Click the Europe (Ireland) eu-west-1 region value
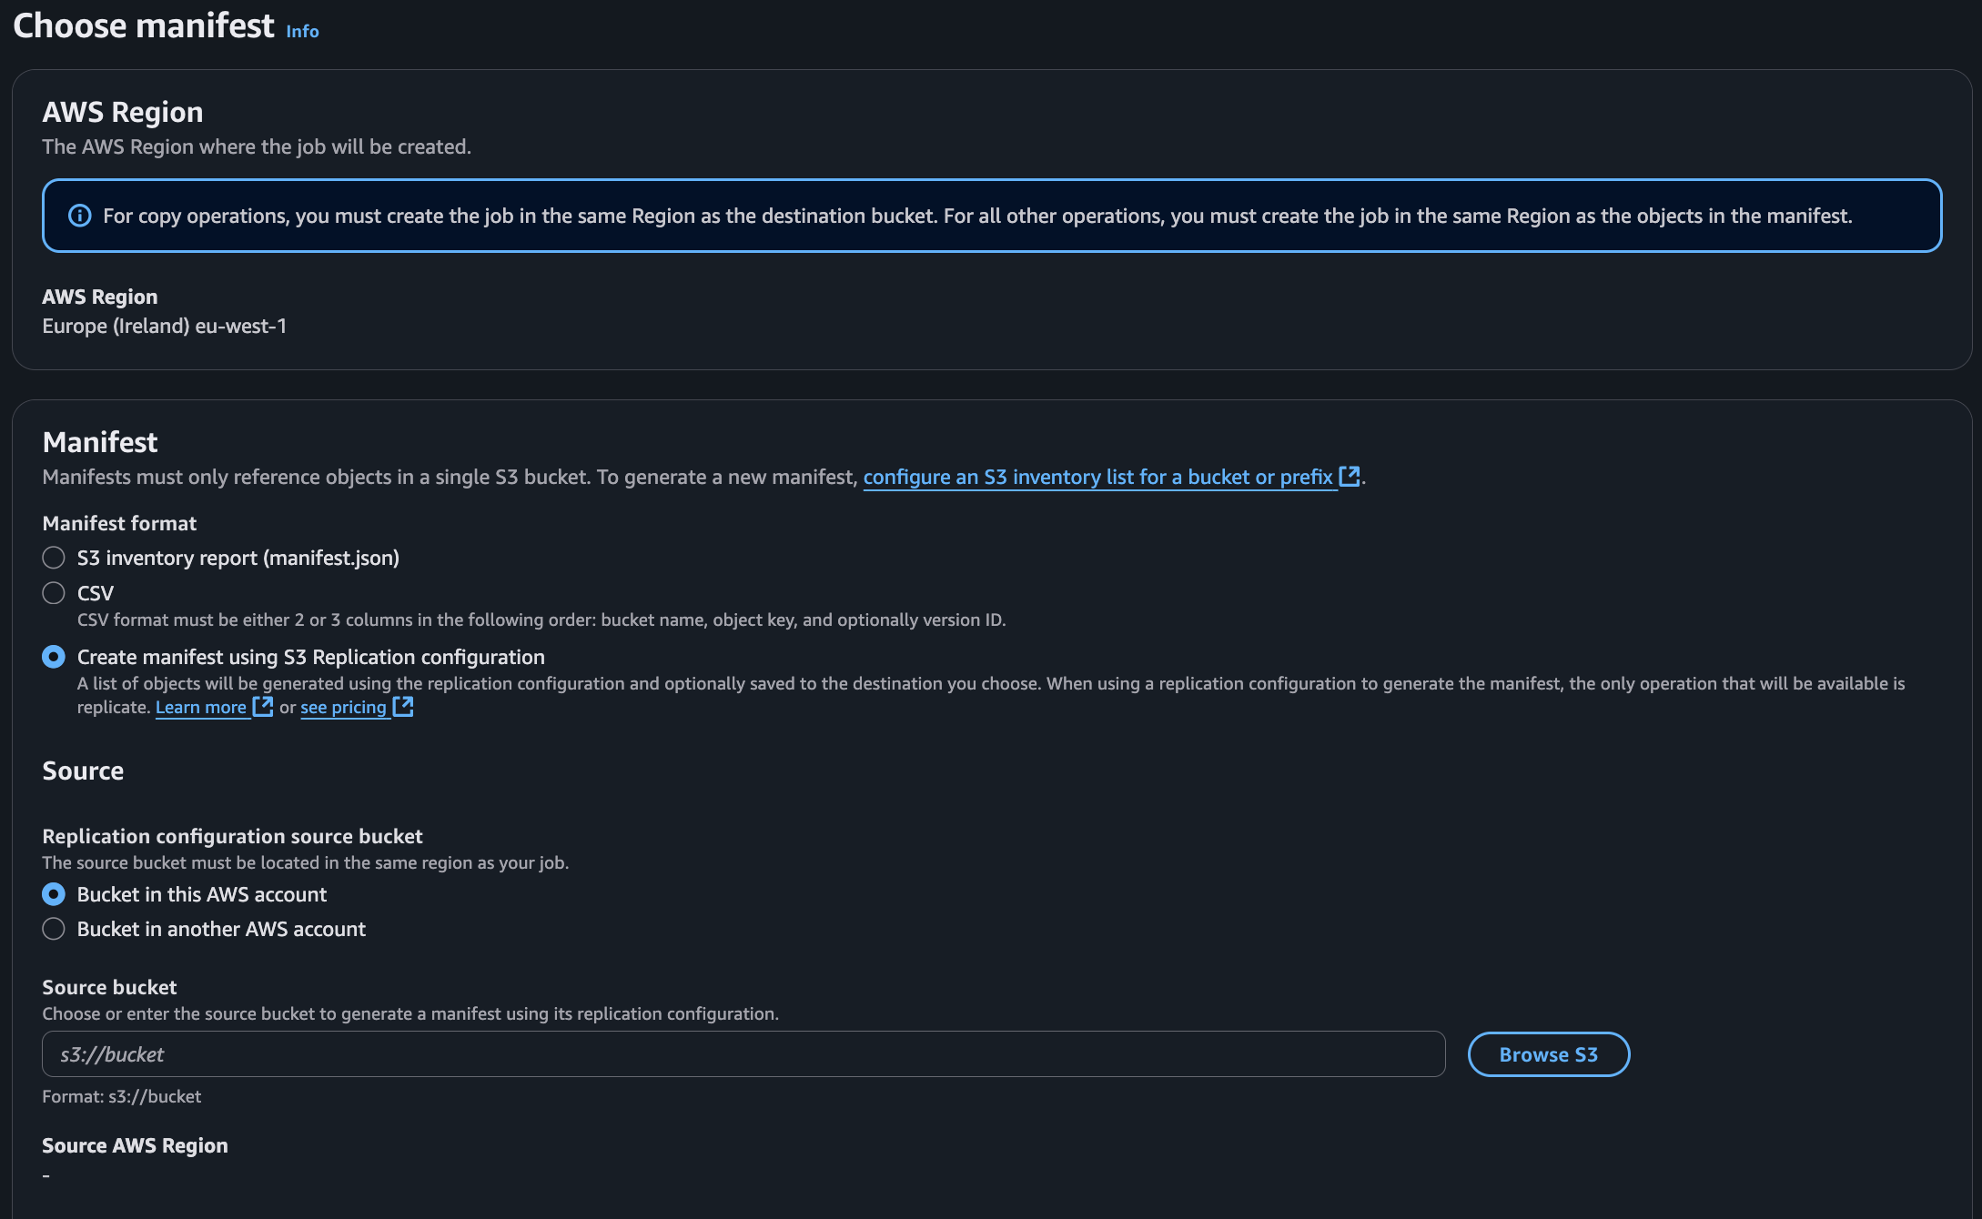The image size is (1982, 1219). pos(164,326)
